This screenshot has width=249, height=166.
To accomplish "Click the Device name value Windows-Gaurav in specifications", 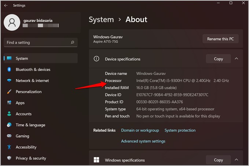I will point(151,74).
